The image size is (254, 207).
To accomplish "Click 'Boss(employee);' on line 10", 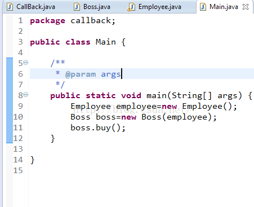I will 179,117.
